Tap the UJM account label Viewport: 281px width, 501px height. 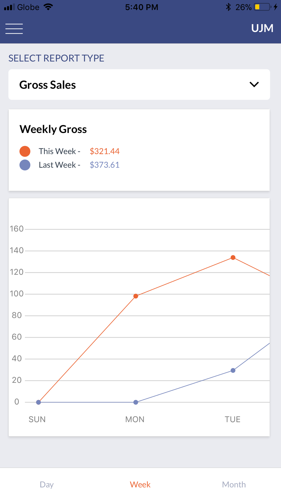pyautogui.click(x=262, y=28)
